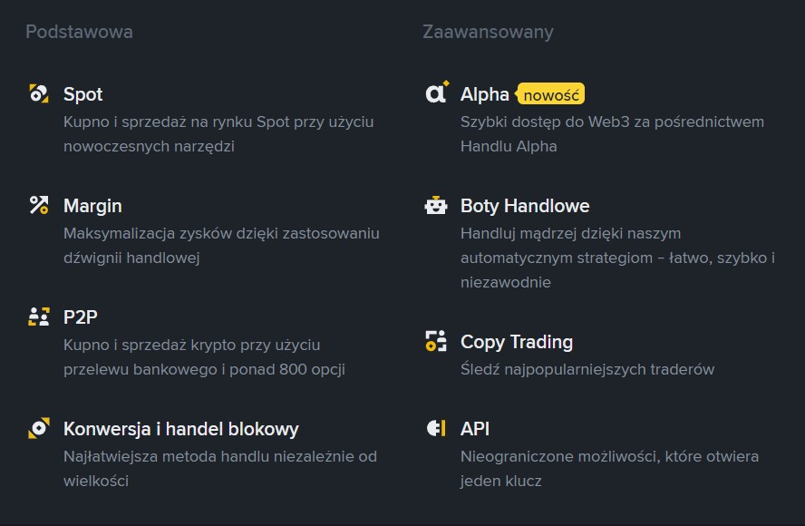The width and height of the screenshot is (805, 526).
Task: Click the Spot trading icon
Action: (x=39, y=93)
